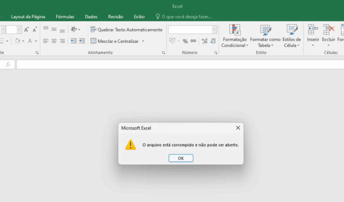The width and height of the screenshot is (344, 202).
Task: Open Fórmulas tab
Action: coord(65,17)
